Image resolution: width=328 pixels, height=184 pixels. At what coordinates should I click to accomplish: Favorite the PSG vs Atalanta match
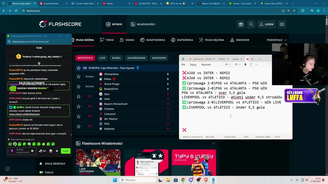pos(79,126)
